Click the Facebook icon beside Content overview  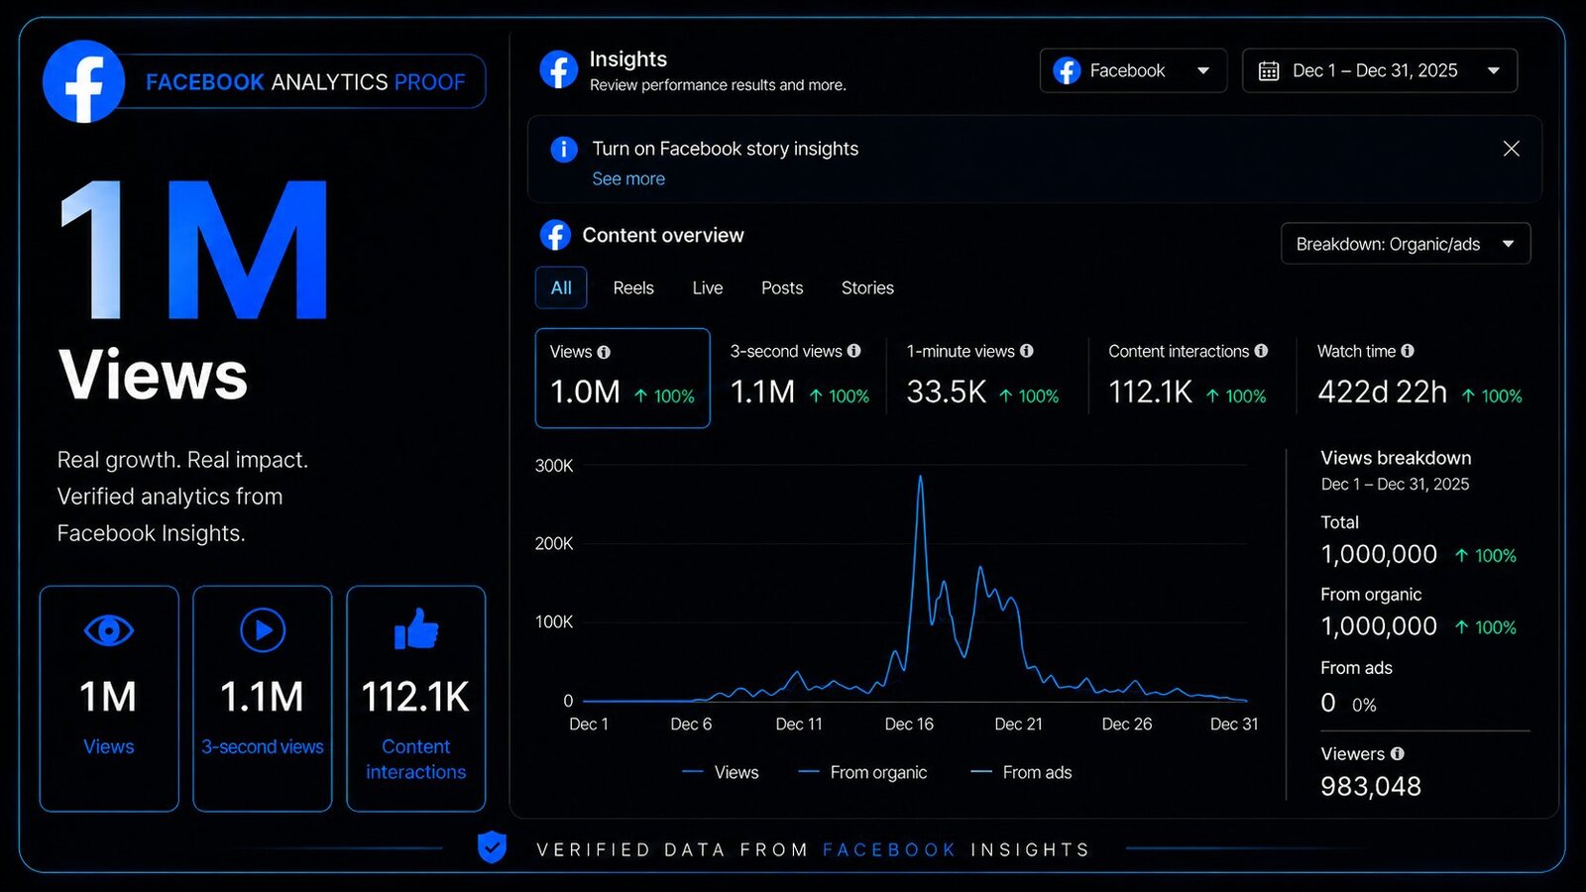555,236
